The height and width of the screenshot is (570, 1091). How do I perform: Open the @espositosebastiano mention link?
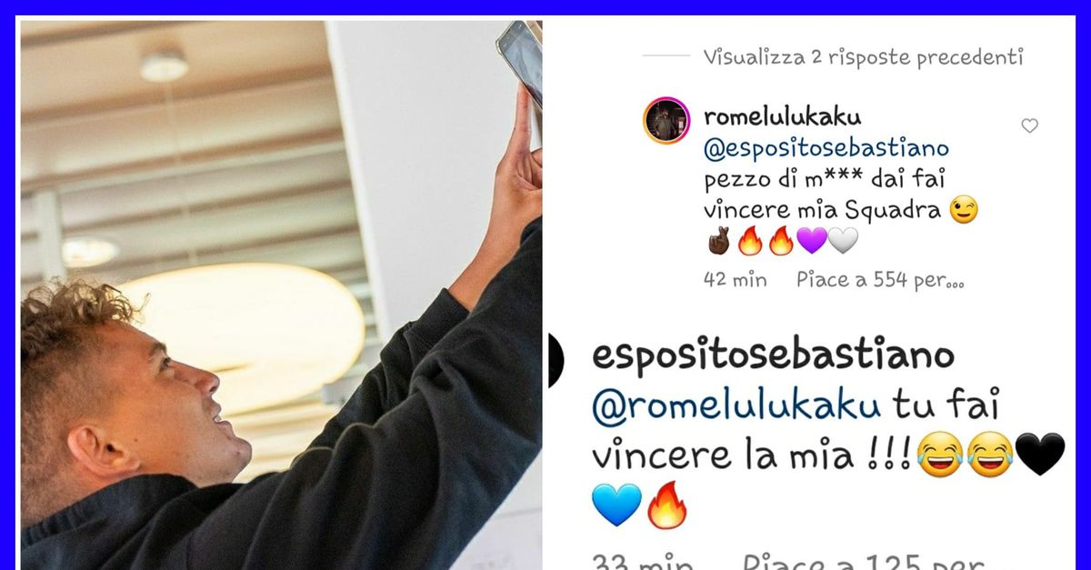(826, 148)
